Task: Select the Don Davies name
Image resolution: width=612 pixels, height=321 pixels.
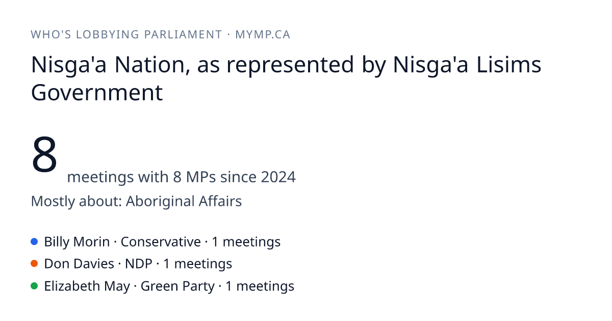Action: (79, 263)
